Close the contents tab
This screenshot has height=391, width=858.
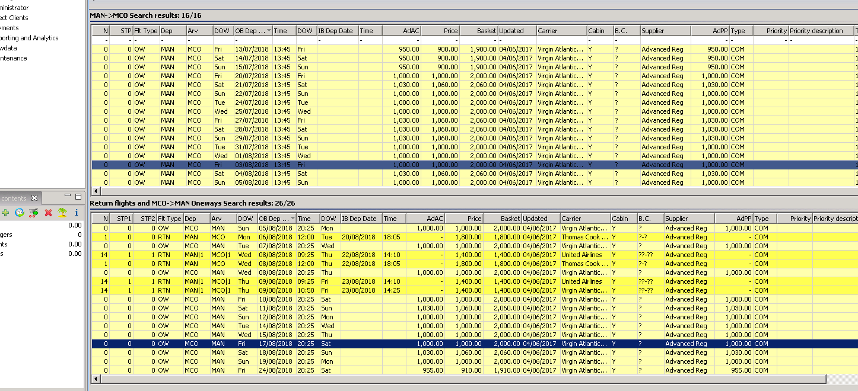coord(34,198)
